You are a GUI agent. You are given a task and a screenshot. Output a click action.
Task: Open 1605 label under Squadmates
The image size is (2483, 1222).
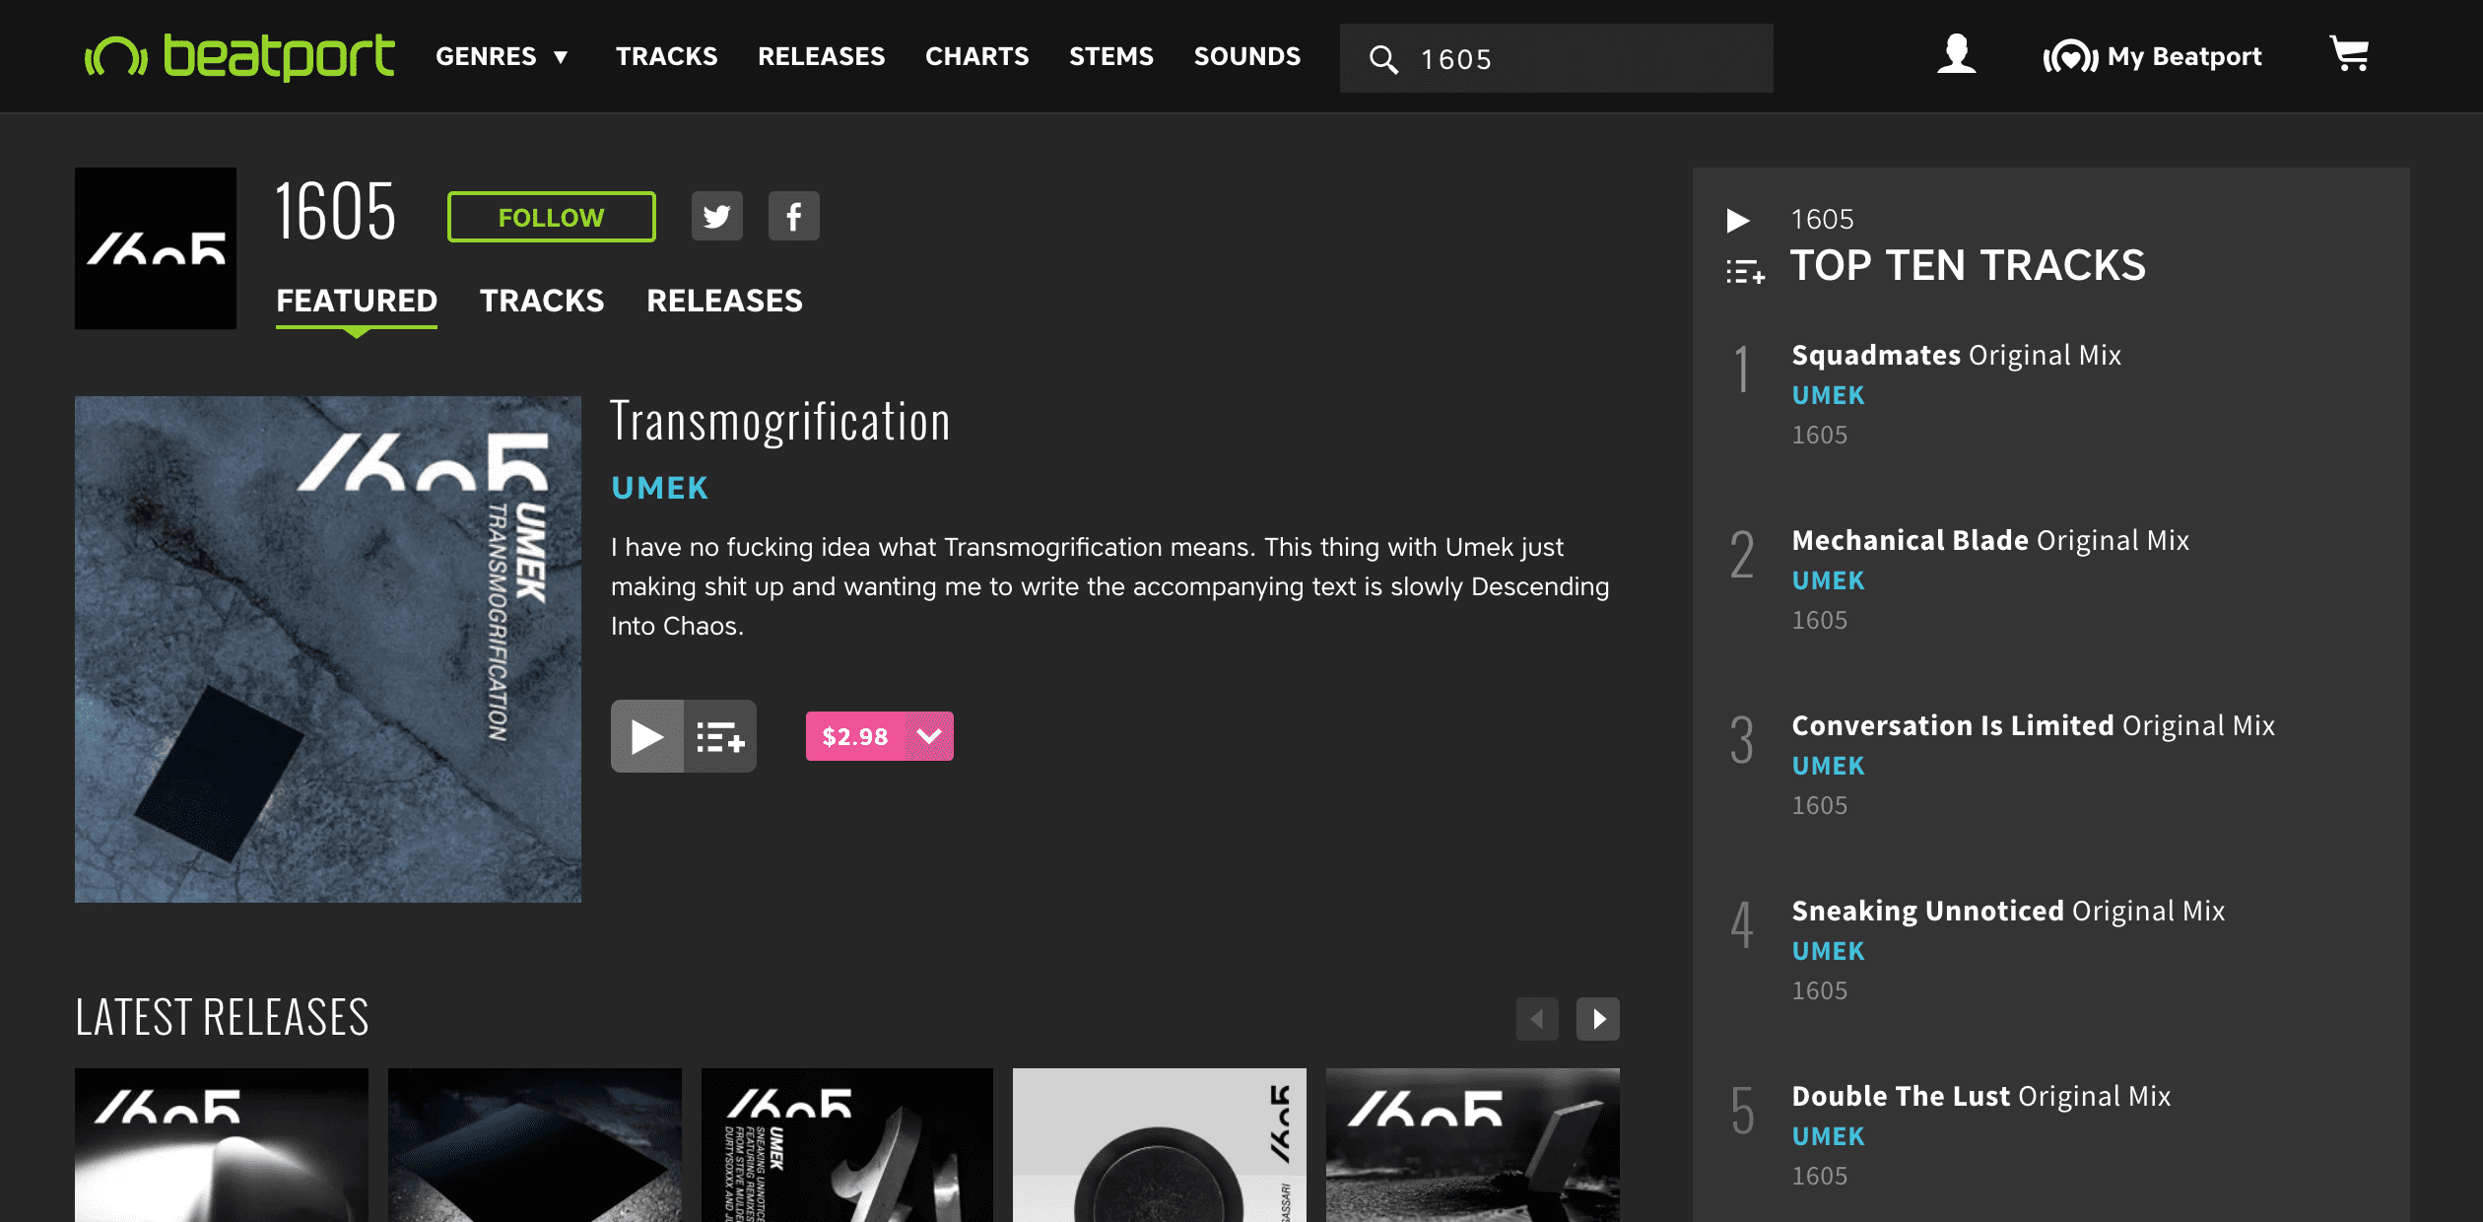click(x=1819, y=435)
